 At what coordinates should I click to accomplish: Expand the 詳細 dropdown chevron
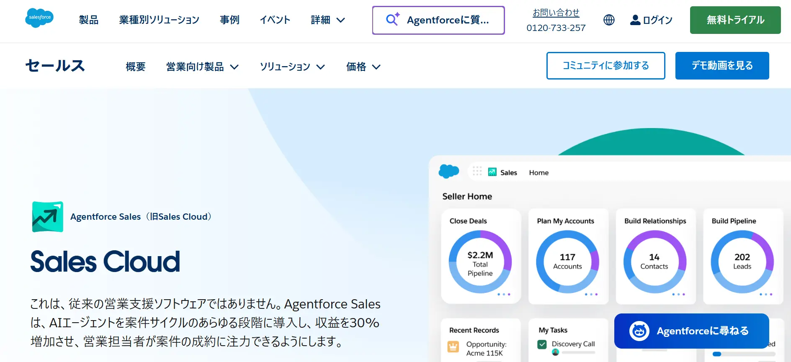click(x=341, y=20)
